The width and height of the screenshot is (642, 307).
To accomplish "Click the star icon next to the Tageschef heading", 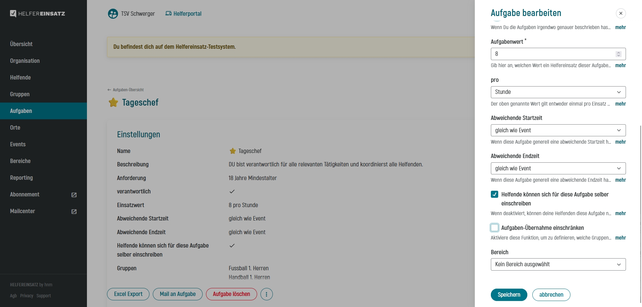I will pyautogui.click(x=113, y=103).
